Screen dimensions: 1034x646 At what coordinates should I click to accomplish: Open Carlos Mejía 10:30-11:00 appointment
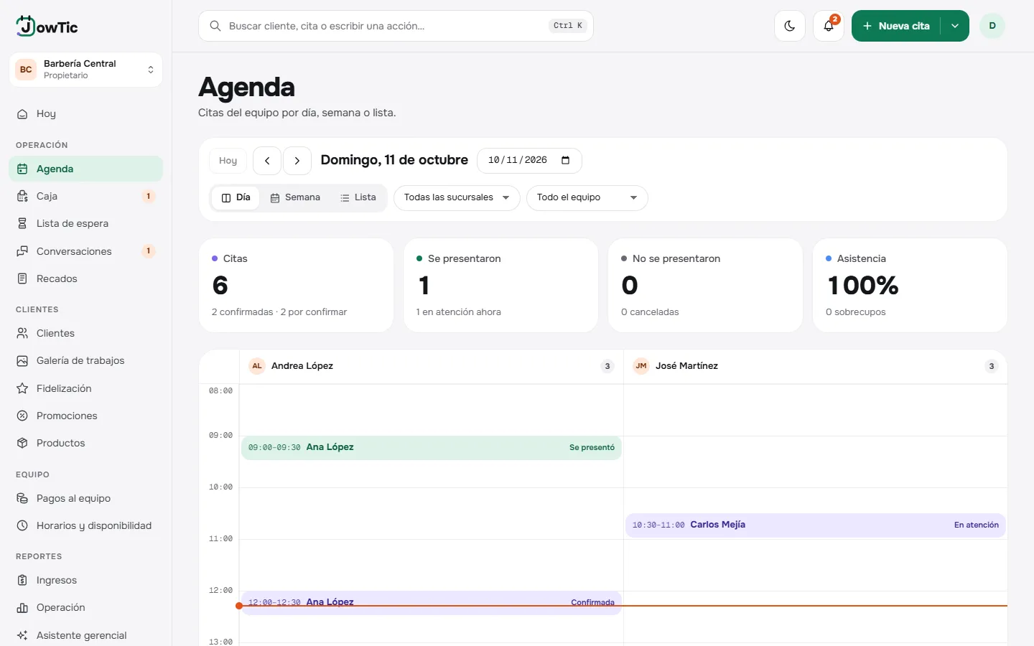(x=816, y=525)
